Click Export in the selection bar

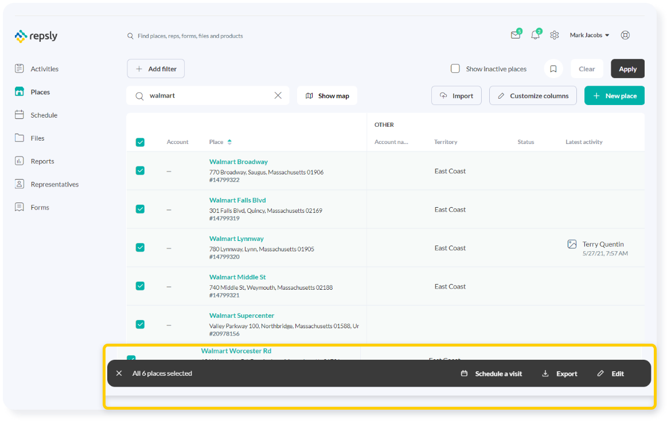[x=560, y=374]
